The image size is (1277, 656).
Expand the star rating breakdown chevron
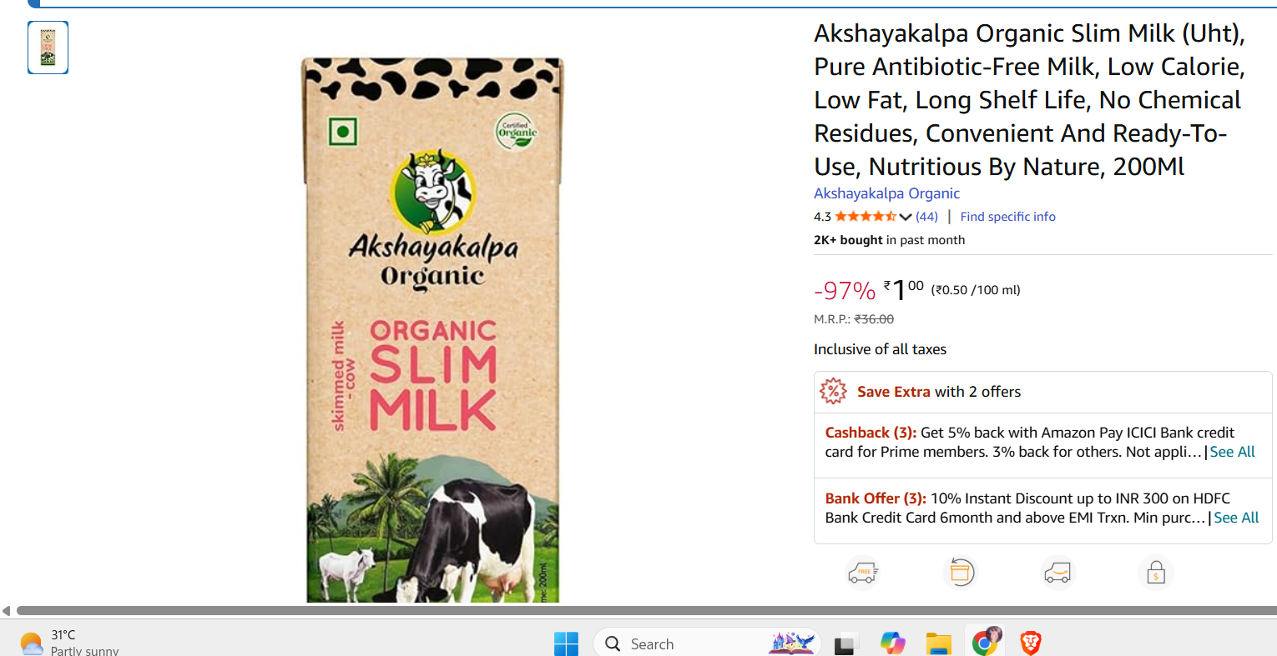(x=906, y=217)
